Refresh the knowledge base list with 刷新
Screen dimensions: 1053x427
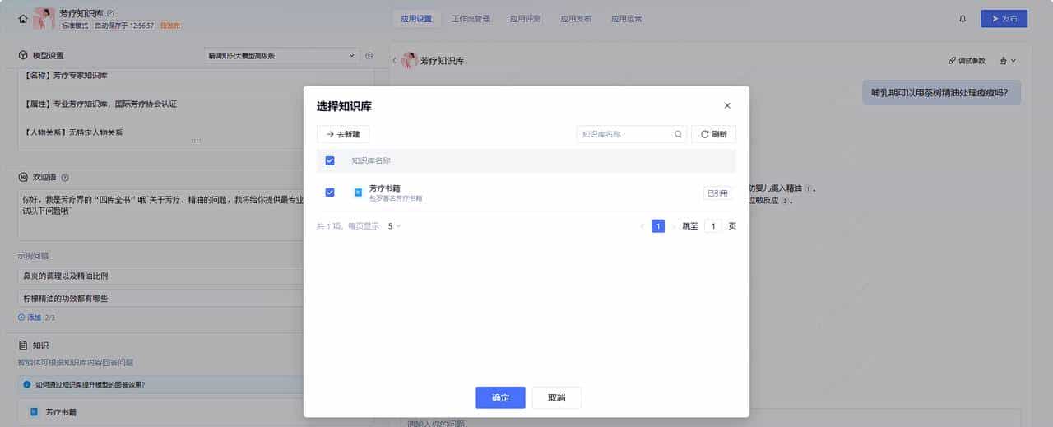point(713,134)
